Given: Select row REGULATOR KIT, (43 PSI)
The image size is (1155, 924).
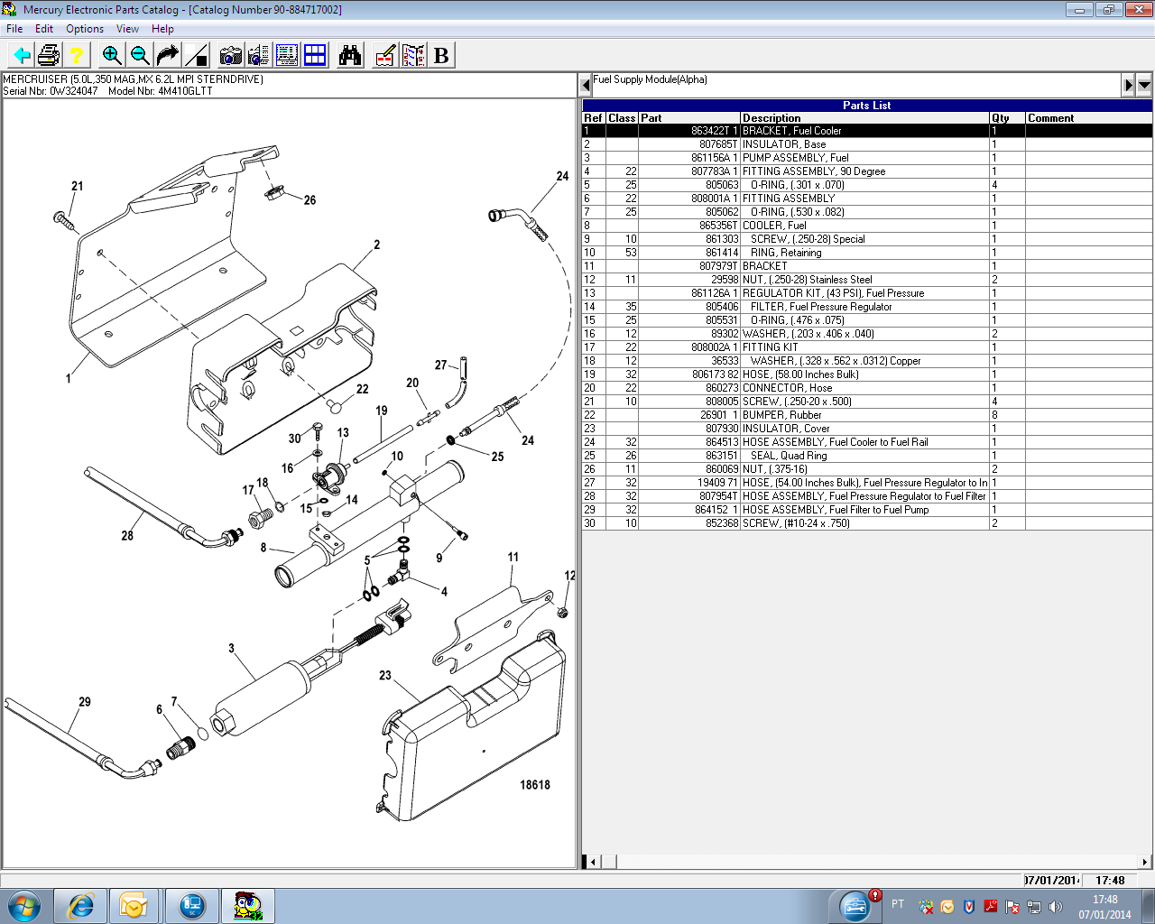Looking at the screenshot, I should tap(867, 293).
